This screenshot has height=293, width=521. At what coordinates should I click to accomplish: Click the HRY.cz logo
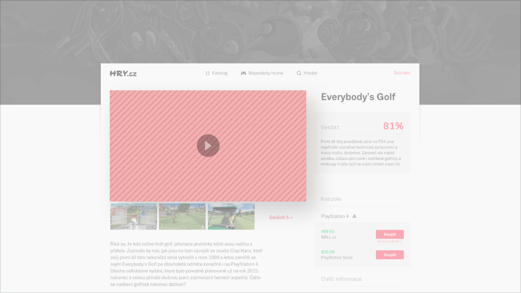pyautogui.click(x=123, y=73)
